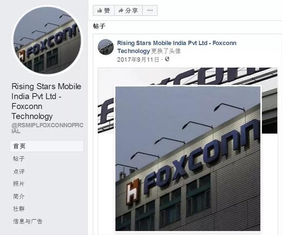The width and height of the screenshot is (282, 235).
Task: Open 社群 community section
Action: pos(18,209)
